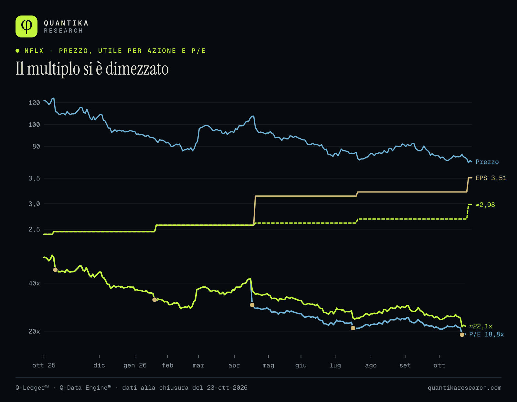Click the '80' price axis label
The width and height of the screenshot is (517, 402).
coord(36,147)
